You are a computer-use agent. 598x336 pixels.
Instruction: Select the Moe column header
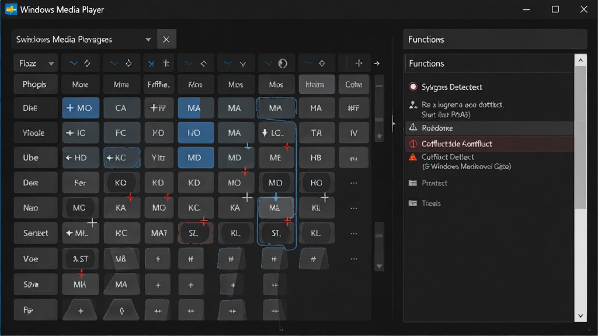click(x=81, y=84)
